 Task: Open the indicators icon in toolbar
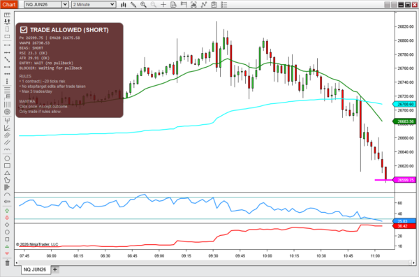point(193,5)
